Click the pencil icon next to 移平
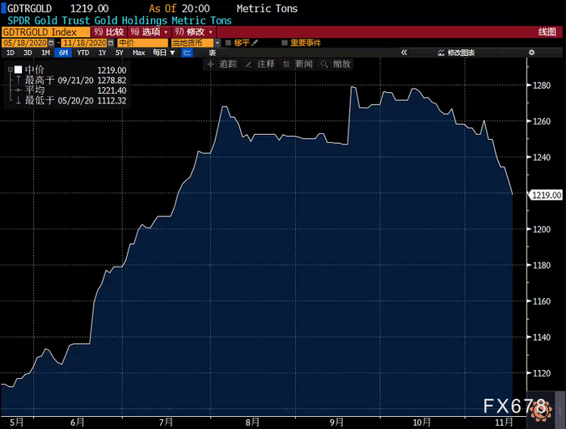This screenshot has width=566, height=429. (255, 43)
